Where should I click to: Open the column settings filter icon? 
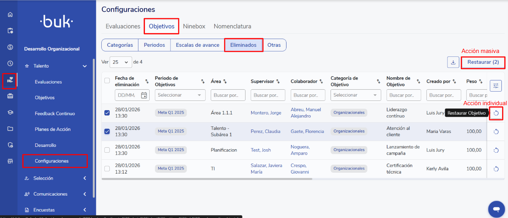[x=496, y=86]
